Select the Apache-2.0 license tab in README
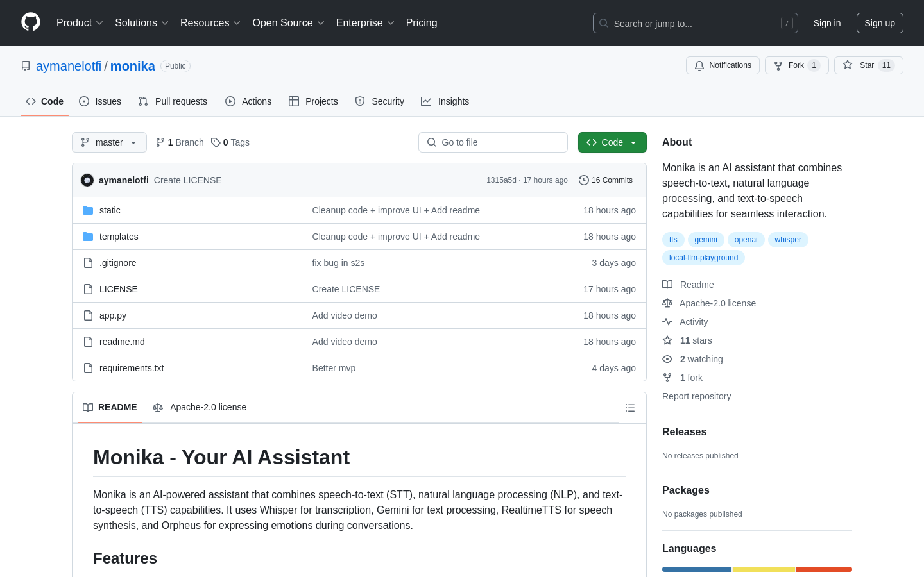 click(200, 407)
